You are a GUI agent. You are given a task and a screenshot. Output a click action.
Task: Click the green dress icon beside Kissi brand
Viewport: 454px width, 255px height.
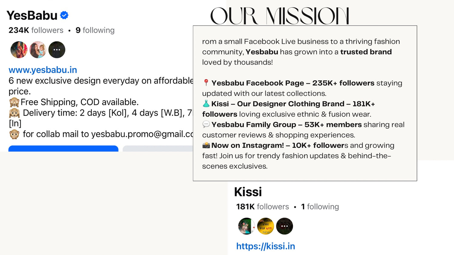tap(206, 104)
